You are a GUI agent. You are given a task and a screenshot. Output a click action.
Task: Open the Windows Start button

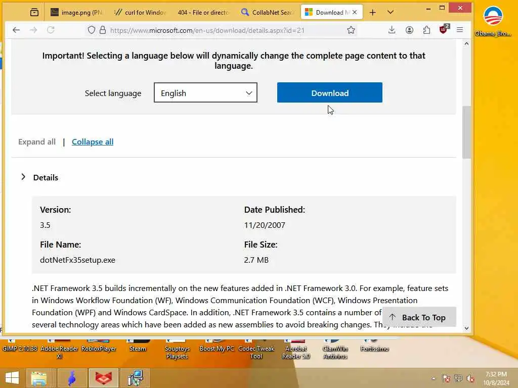point(12,378)
